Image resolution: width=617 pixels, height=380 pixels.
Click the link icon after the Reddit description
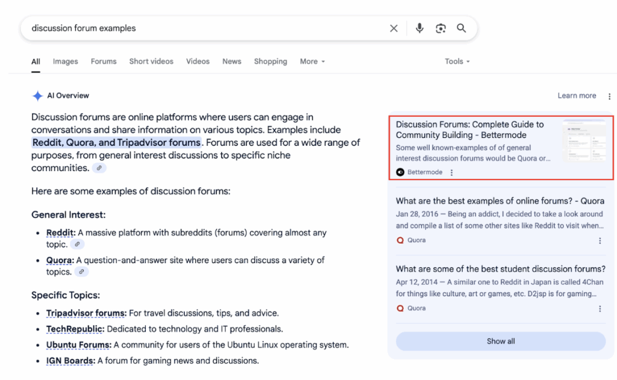pos(77,245)
